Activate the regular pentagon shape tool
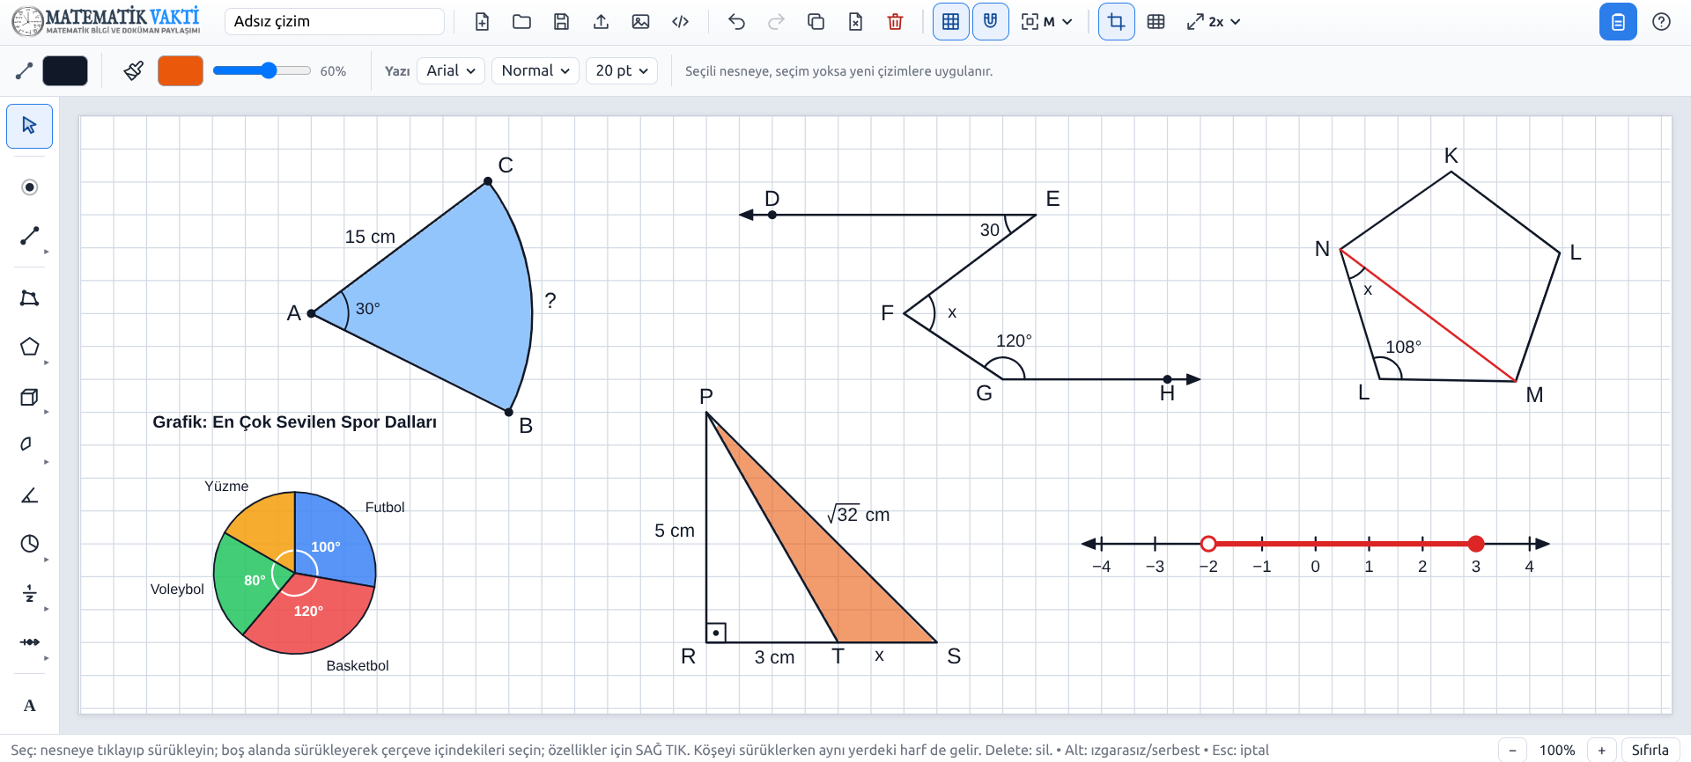 tap(29, 347)
